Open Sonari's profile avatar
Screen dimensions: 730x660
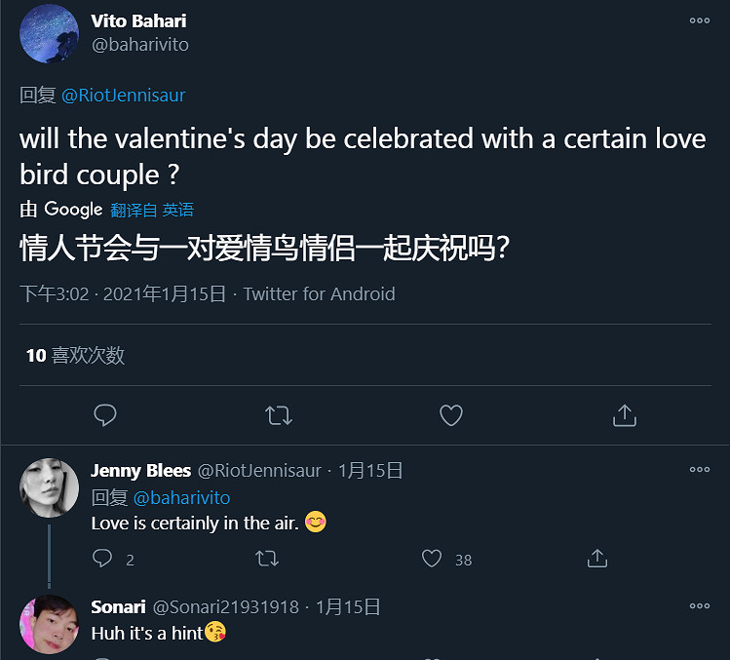tap(49, 624)
